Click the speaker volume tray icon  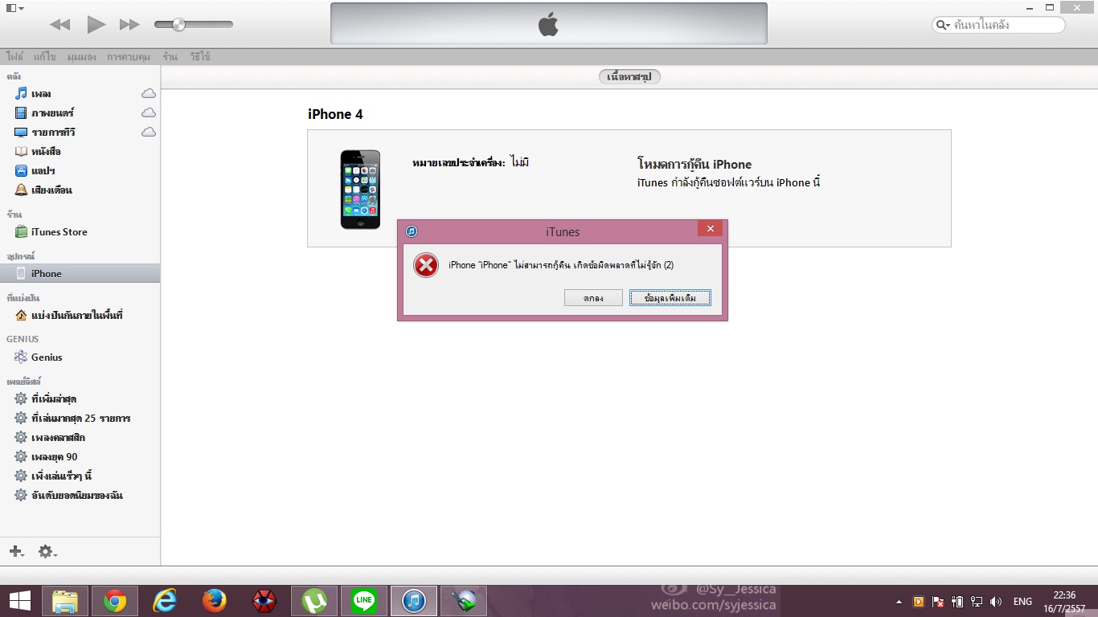(997, 602)
